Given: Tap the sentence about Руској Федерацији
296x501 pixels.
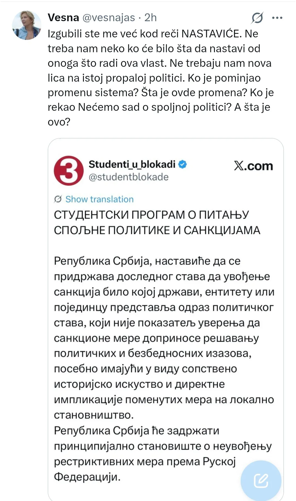Looking at the screenshot, I should coord(163,453).
